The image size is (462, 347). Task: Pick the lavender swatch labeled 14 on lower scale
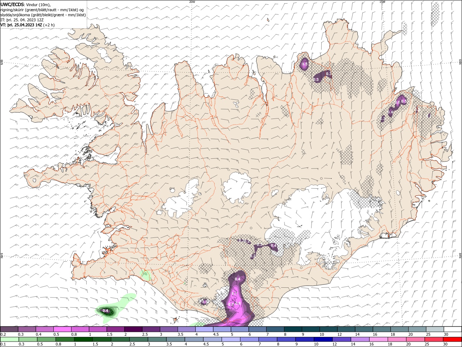[x=361, y=339]
